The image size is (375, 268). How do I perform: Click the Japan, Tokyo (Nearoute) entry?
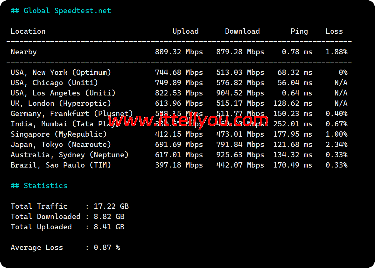coord(61,144)
